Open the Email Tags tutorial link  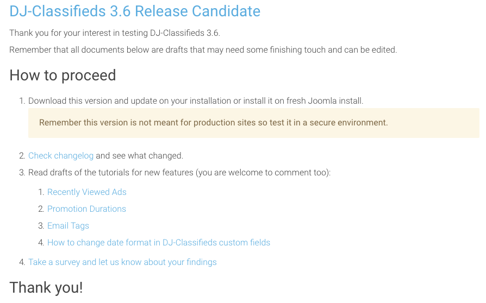[68, 226]
